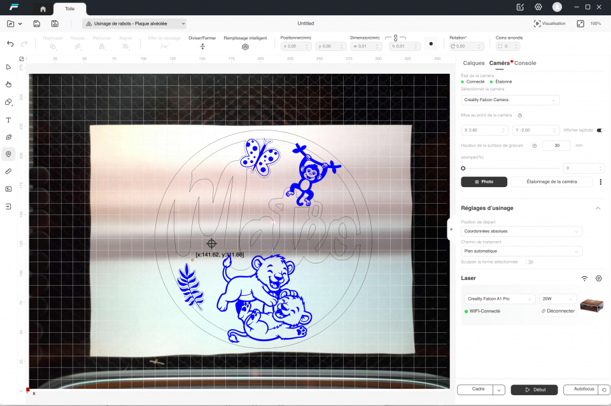Open laser settings hexagon icon
611x406 pixels.
pos(598,279)
